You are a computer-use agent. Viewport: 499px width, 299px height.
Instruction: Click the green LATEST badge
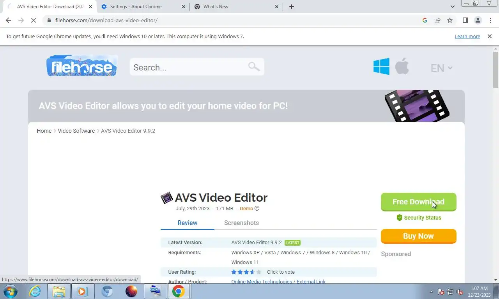click(292, 243)
